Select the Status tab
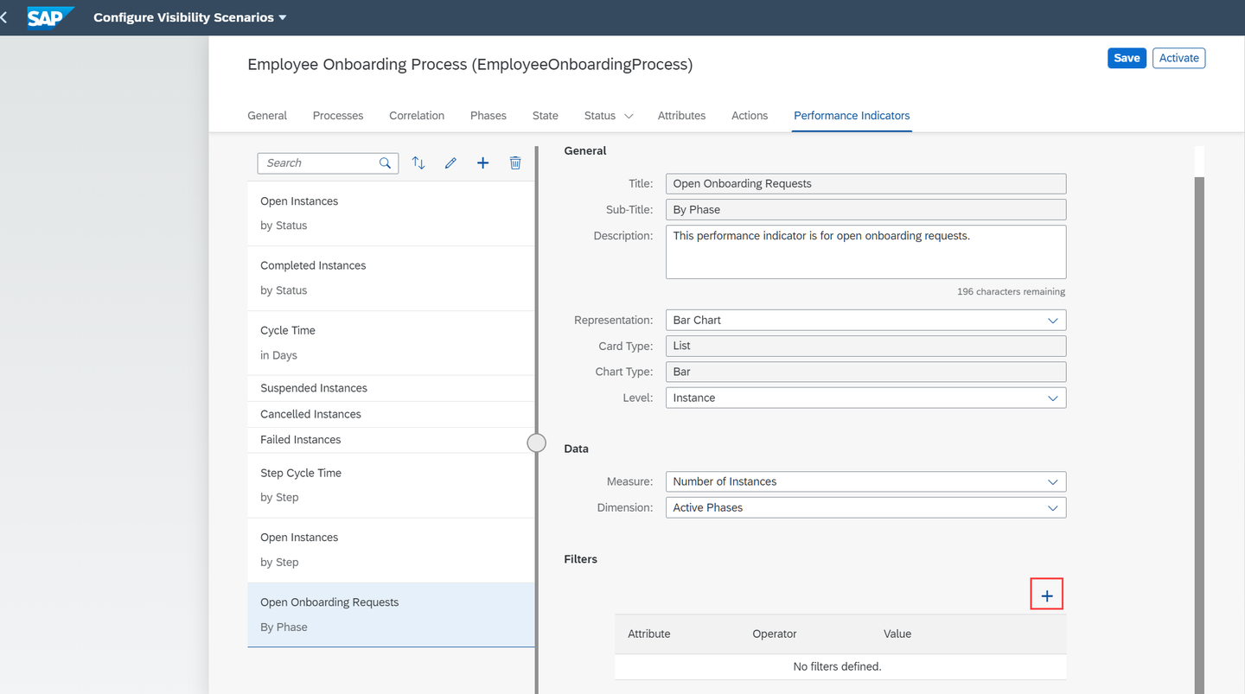 [600, 116]
